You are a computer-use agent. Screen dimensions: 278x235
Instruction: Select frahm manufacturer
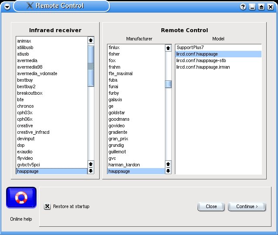[136, 67]
